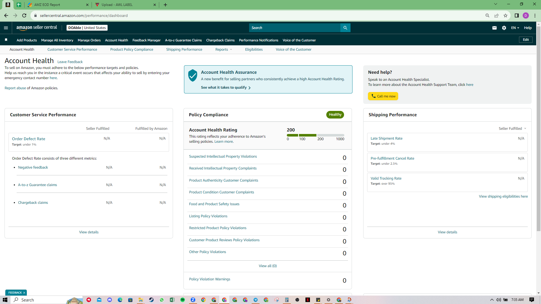
Task: Open Zoom app from the taskbar
Action: [x=193, y=300]
